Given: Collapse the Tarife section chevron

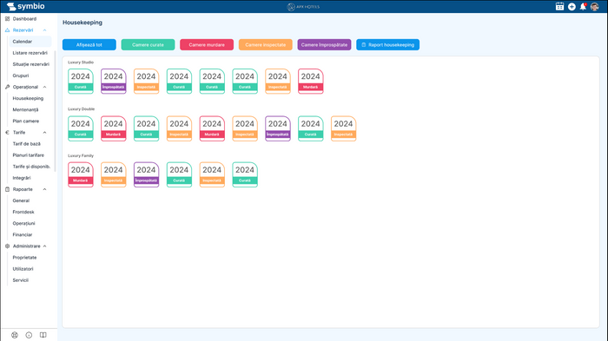Looking at the screenshot, I should [44, 133].
